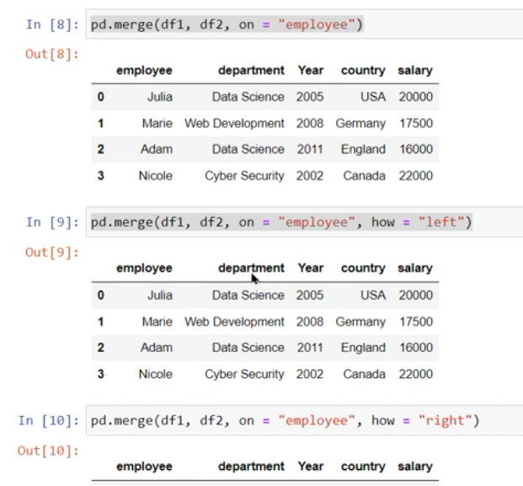523x486 pixels.
Task: Click the Year header in Out[8] table
Action: [x=310, y=71]
